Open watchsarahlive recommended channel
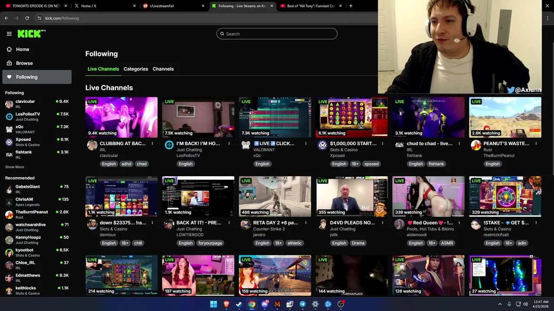Viewport: 554px width, 311px height. coord(37,227)
